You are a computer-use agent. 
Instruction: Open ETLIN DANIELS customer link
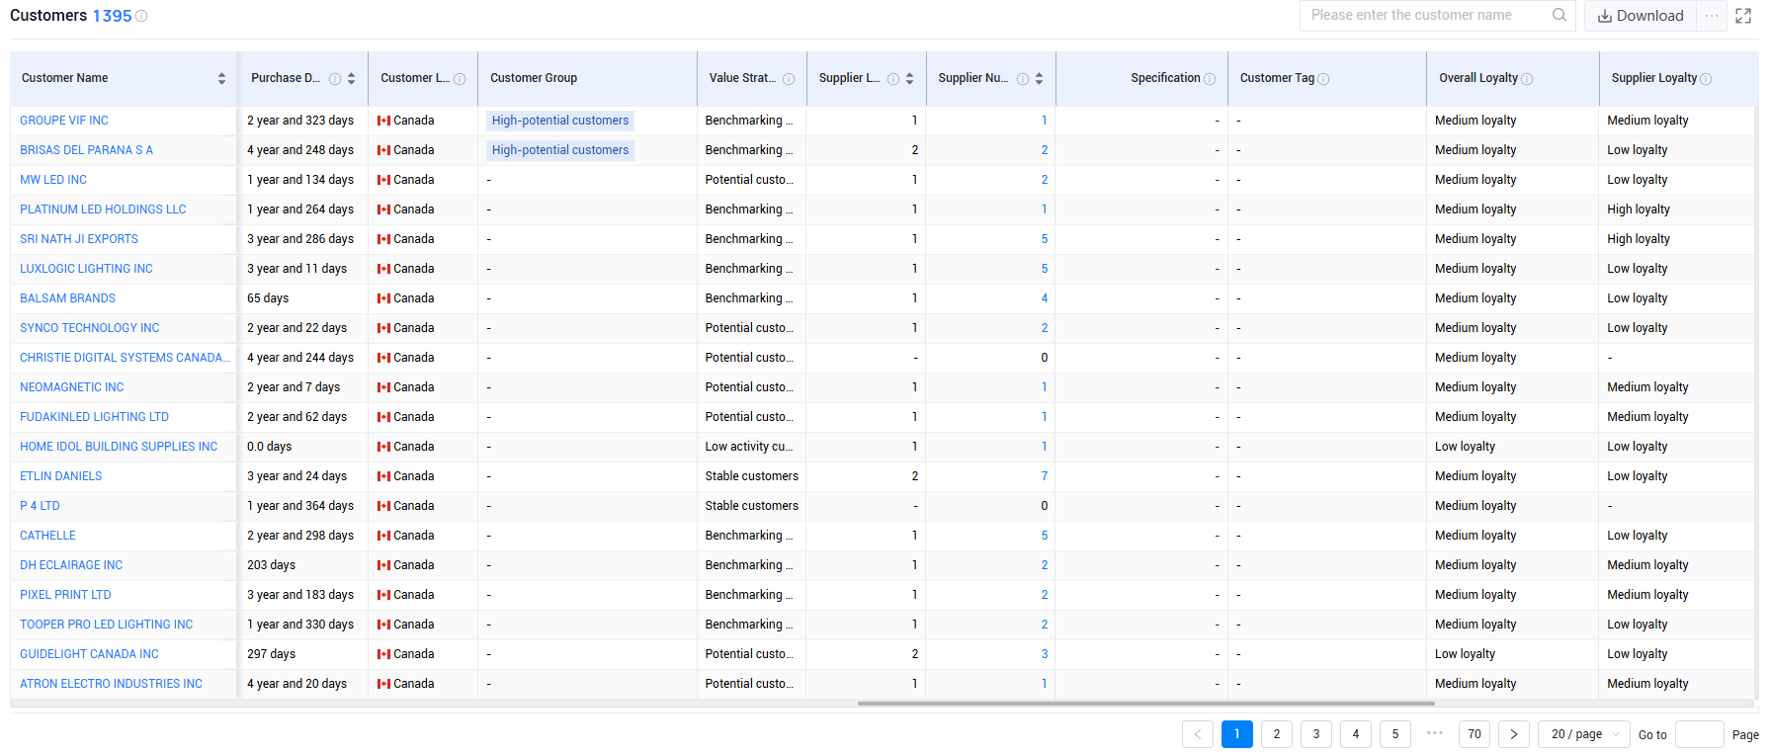click(61, 476)
